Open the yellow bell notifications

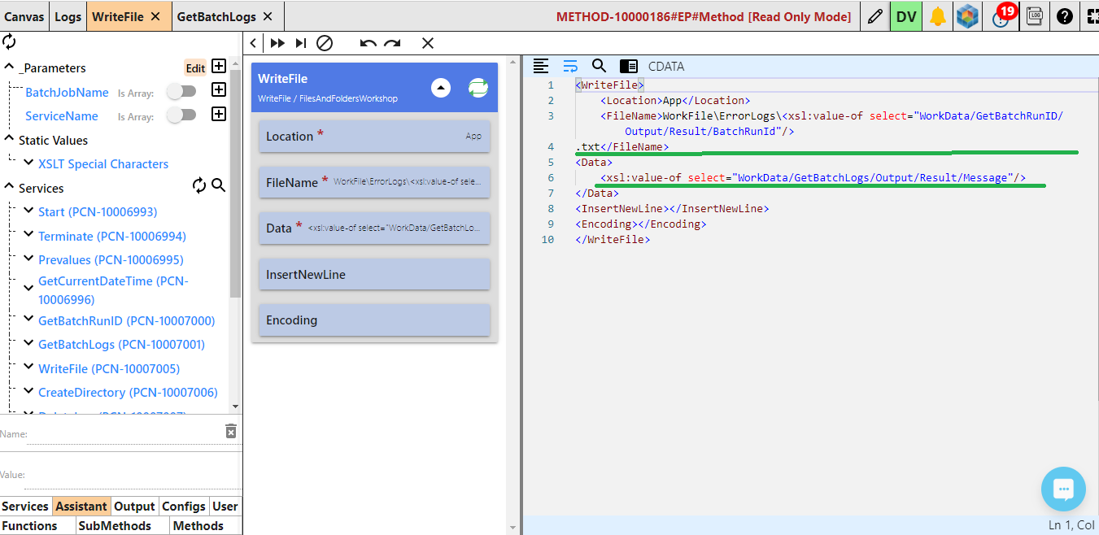pos(938,16)
